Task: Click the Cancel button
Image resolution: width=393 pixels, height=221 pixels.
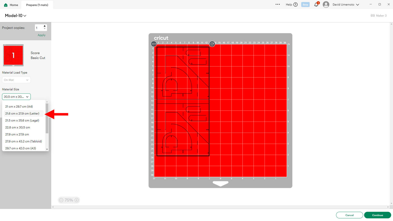Action: pyautogui.click(x=349, y=215)
